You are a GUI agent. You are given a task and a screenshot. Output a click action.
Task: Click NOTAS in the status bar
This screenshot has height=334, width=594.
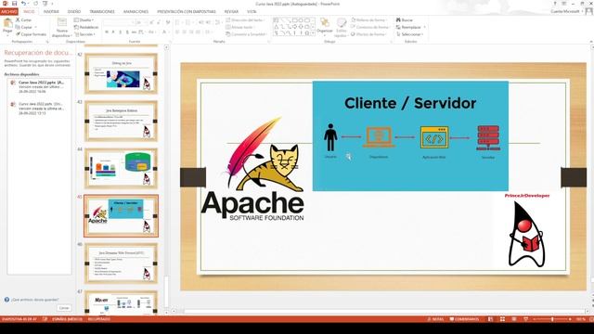pyautogui.click(x=435, y=319)
